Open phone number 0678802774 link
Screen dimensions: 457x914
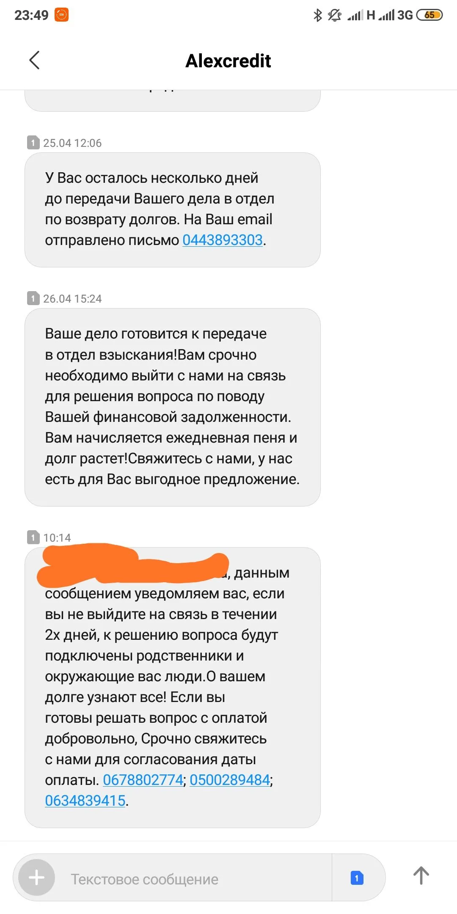(x=143, y=779)
